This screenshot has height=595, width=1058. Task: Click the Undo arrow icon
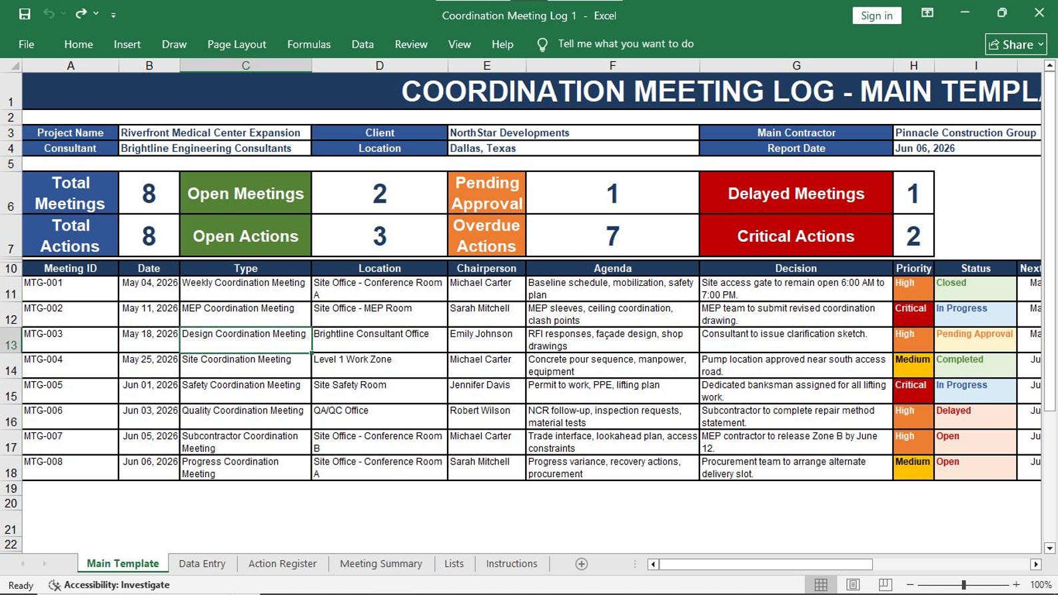tap(49, 14)
